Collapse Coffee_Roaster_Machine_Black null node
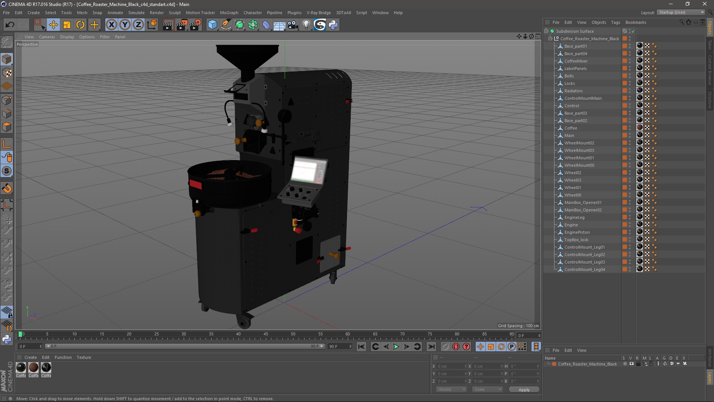714x402 pixels. pos(550,39)
